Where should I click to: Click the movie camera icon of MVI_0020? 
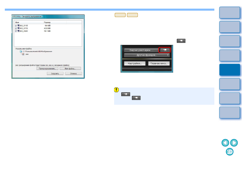pyautogui.click(x=18, y=31)
